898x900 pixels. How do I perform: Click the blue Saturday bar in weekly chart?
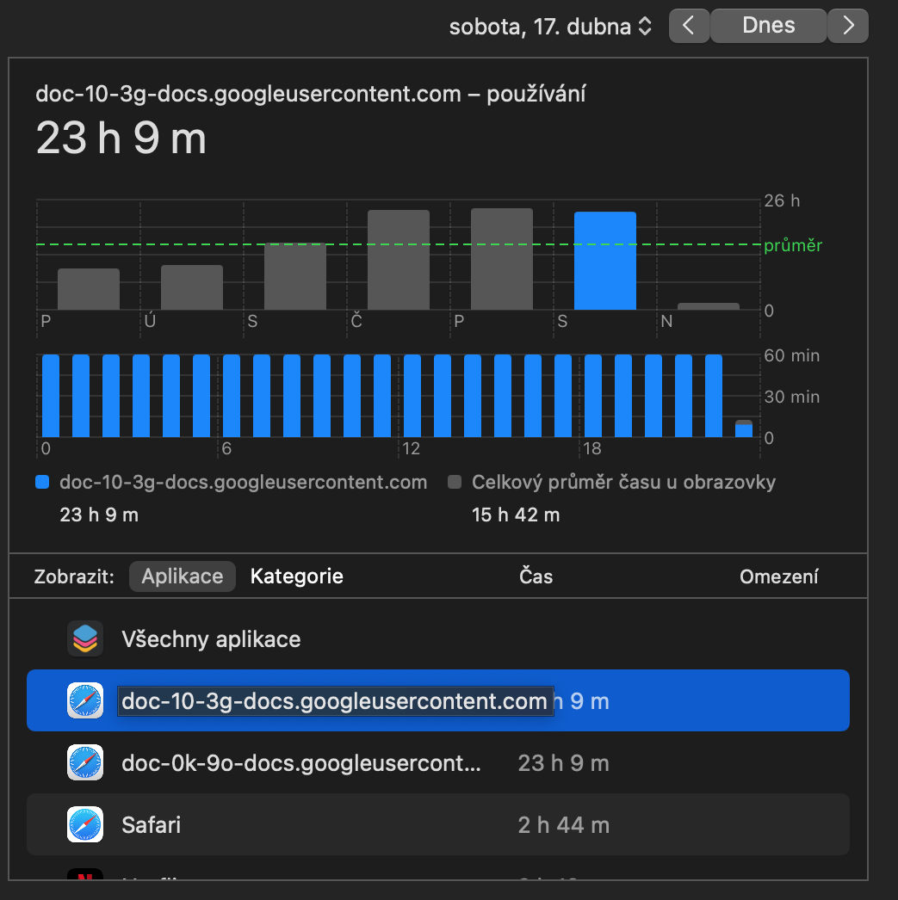tap(605, 261)
